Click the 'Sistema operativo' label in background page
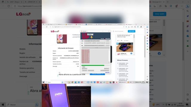Viewport: 191px width, 107px height. coord(27,68)
